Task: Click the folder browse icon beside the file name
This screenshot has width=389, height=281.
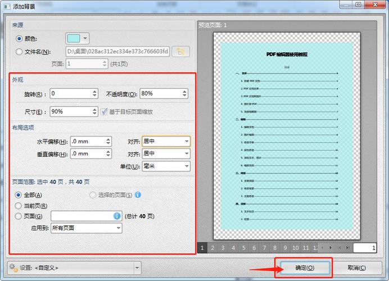Action: [180, 52]
